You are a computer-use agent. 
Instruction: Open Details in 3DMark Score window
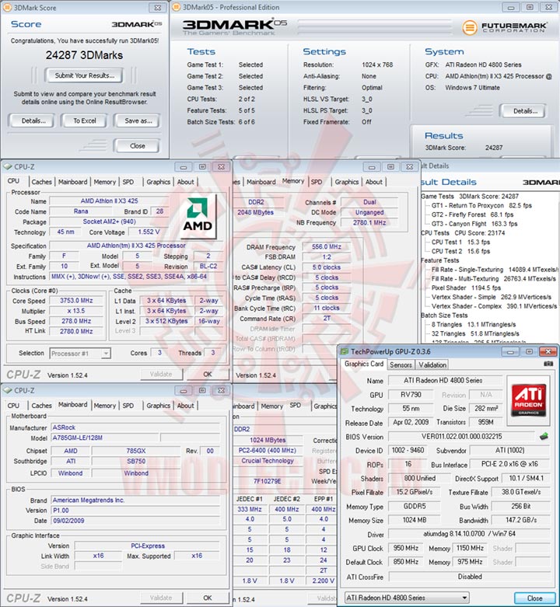pyautogui.click(x=33, y=120)
